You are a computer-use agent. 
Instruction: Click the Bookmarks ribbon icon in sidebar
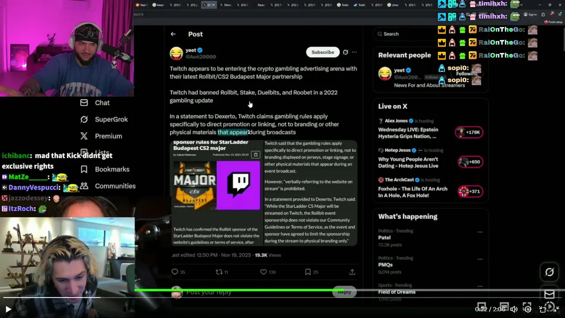(x=84, y=169)
